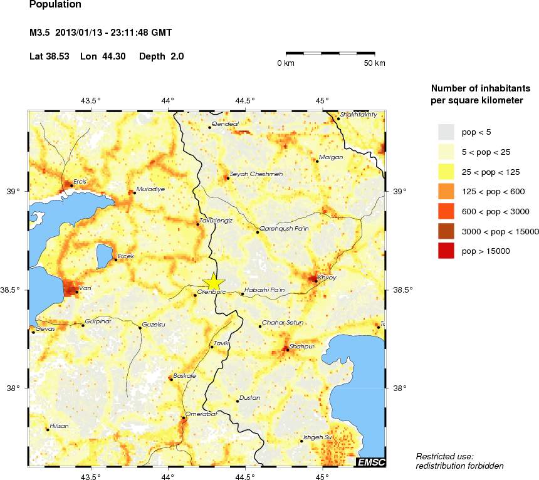Click the grey 'pop < 5' legend swatch
Viewport: 539px width, 480px height.
coord(446,132)
